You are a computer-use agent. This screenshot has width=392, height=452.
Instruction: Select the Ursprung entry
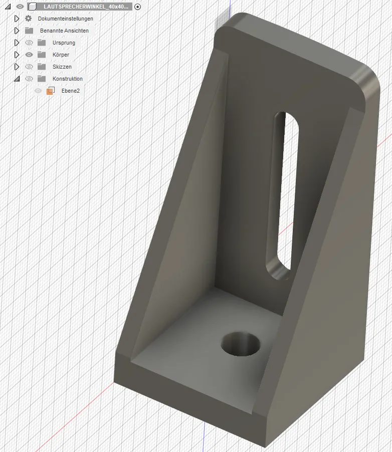click(x=64, y=43)
